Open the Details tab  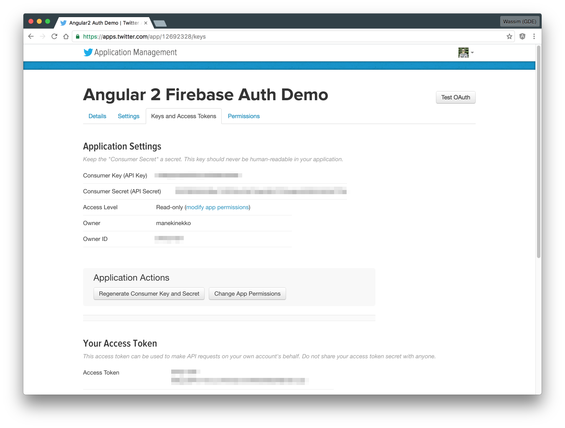[x=97, y=116]
